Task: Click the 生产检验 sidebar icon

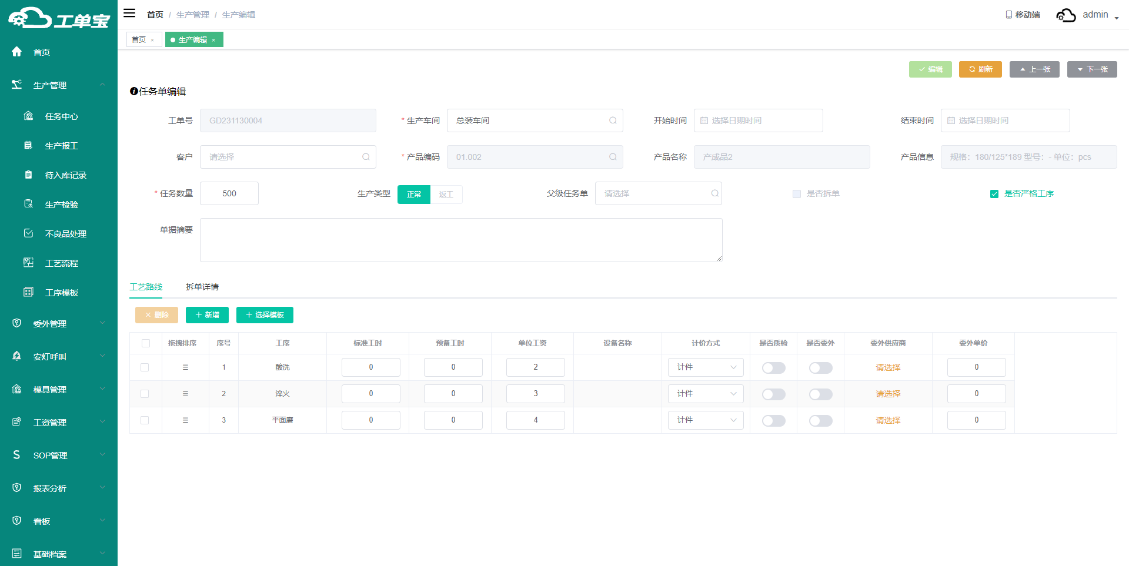Action: point(28,204)
